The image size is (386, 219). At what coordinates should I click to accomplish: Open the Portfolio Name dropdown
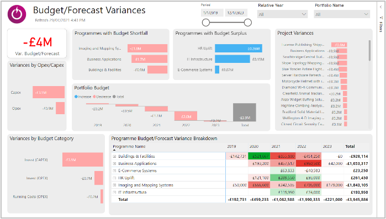[x=342, y=14]
